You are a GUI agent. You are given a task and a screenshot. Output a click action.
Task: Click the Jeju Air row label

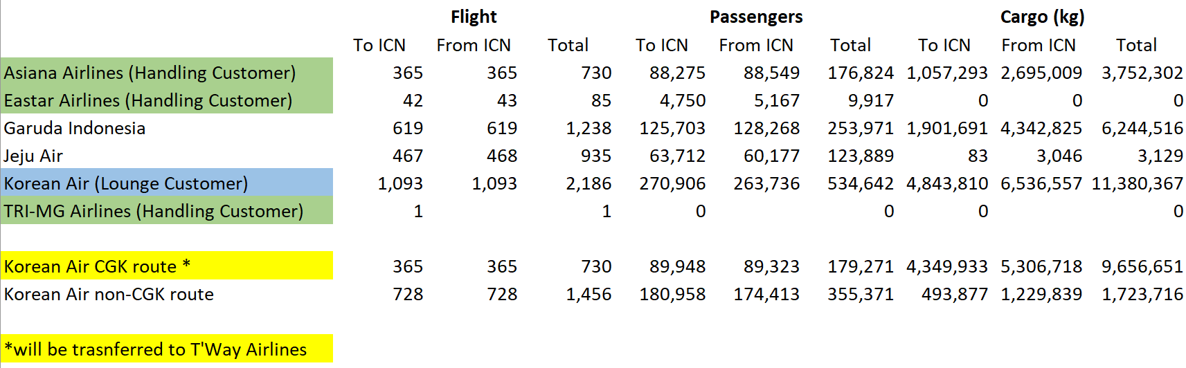click(x=33, y=156)
